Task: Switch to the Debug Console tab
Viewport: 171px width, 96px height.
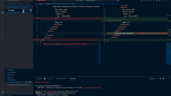Action: click(x=61, y=79)
